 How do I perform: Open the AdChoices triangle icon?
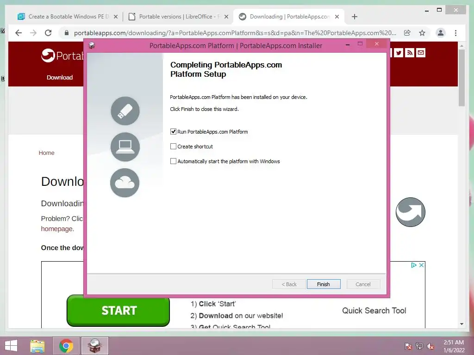point(414,265)
